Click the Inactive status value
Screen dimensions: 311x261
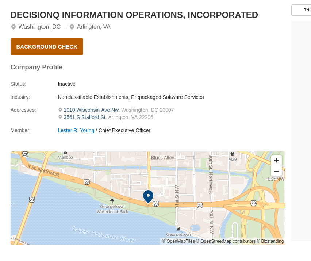67,84
